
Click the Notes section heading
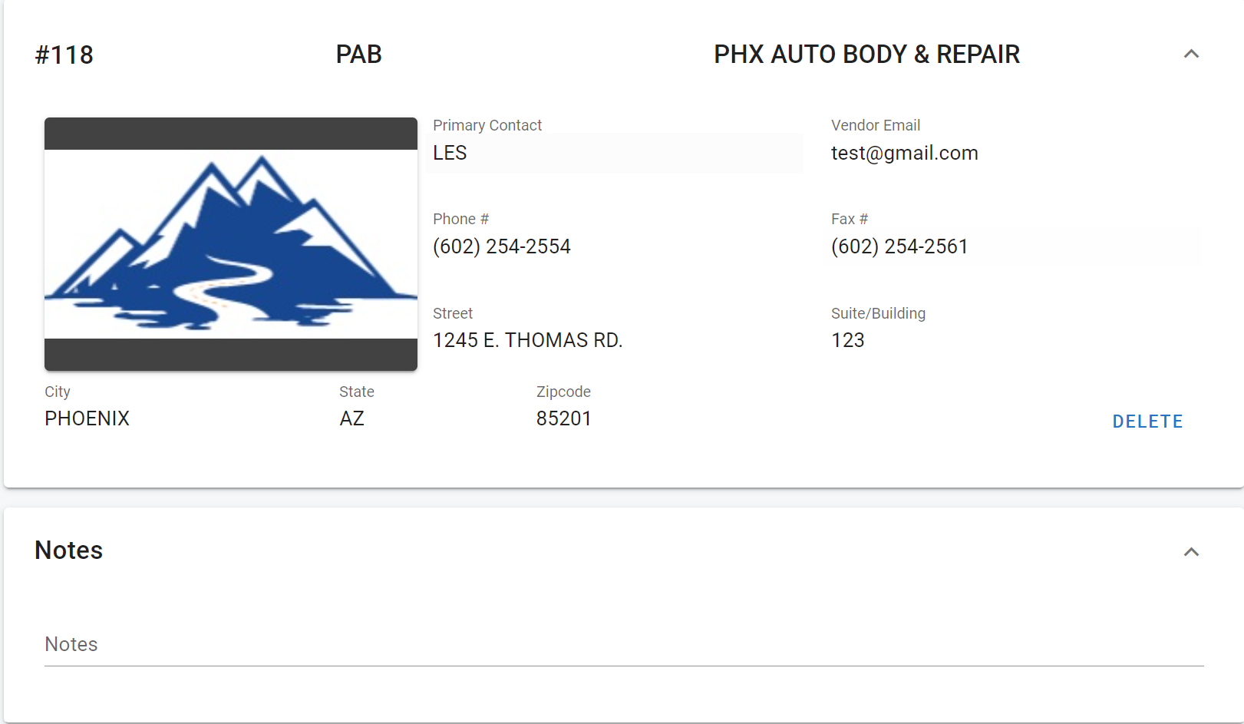[69, 550]
